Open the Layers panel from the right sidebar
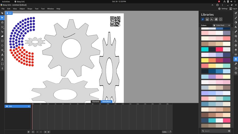The height and width of the screenshot is (134, 238). click(236, 50)
